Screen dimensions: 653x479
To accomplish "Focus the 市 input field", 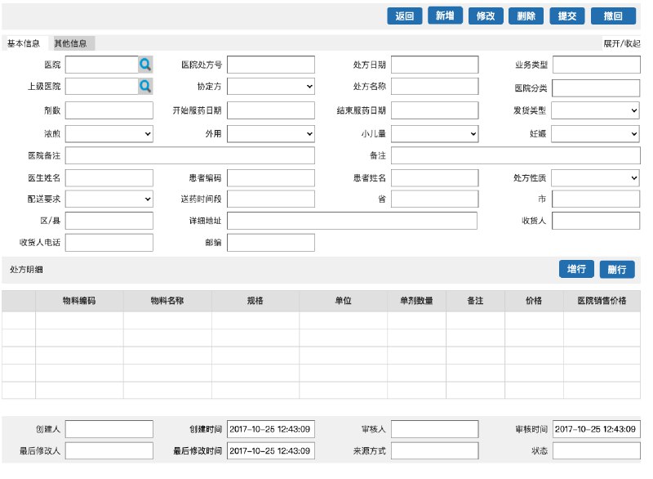I will point(596,199).
